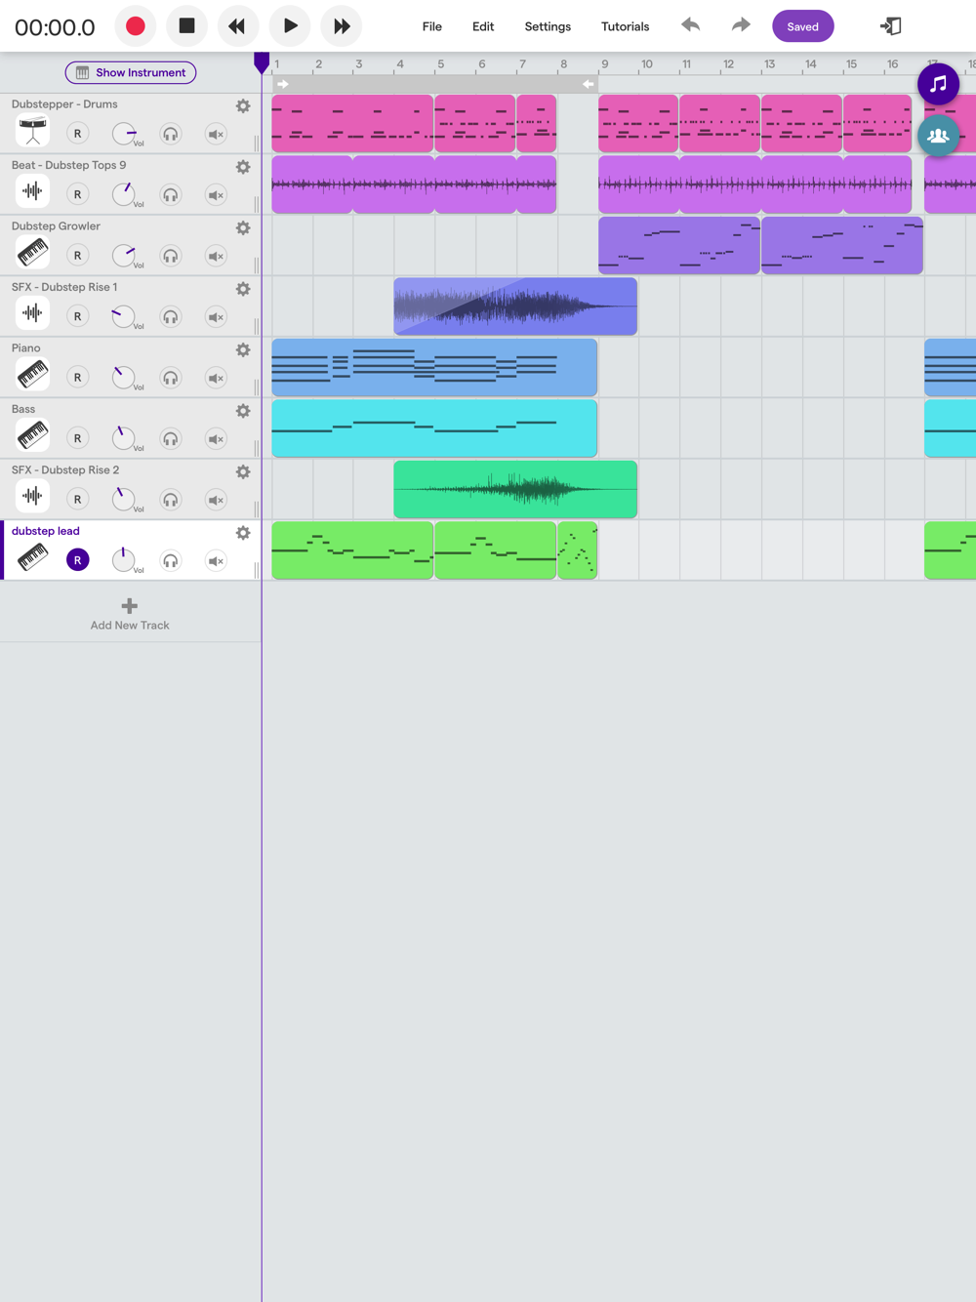Open settings gear for Bass track
Screen dimensions: 976x1302
243,411
